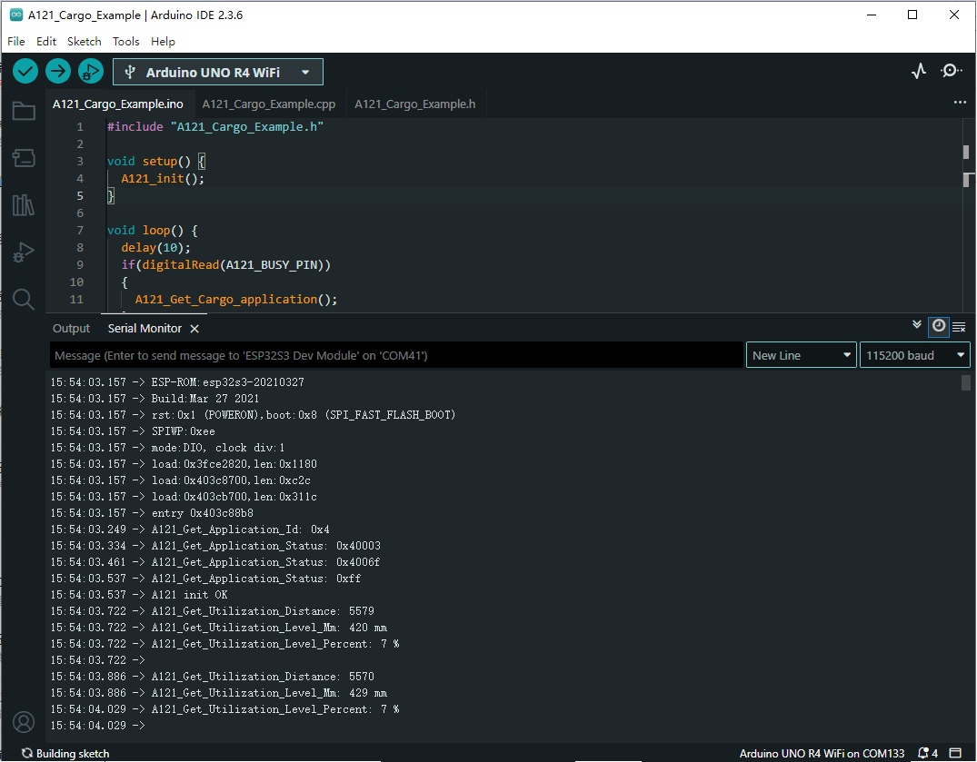Toggle autoscroll in Serial Monitor

coord(916,325)
